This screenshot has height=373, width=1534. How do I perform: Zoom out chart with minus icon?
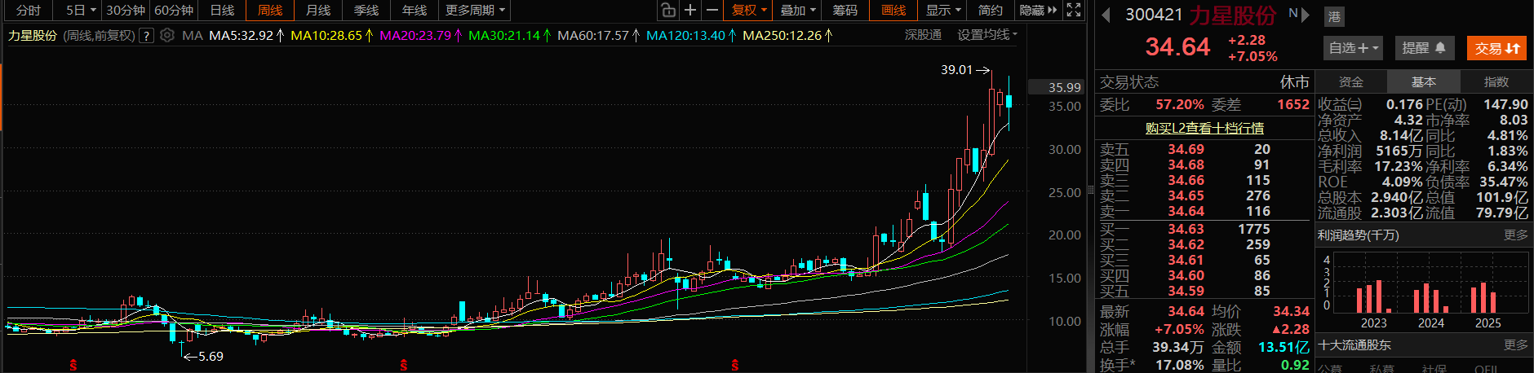712,10
